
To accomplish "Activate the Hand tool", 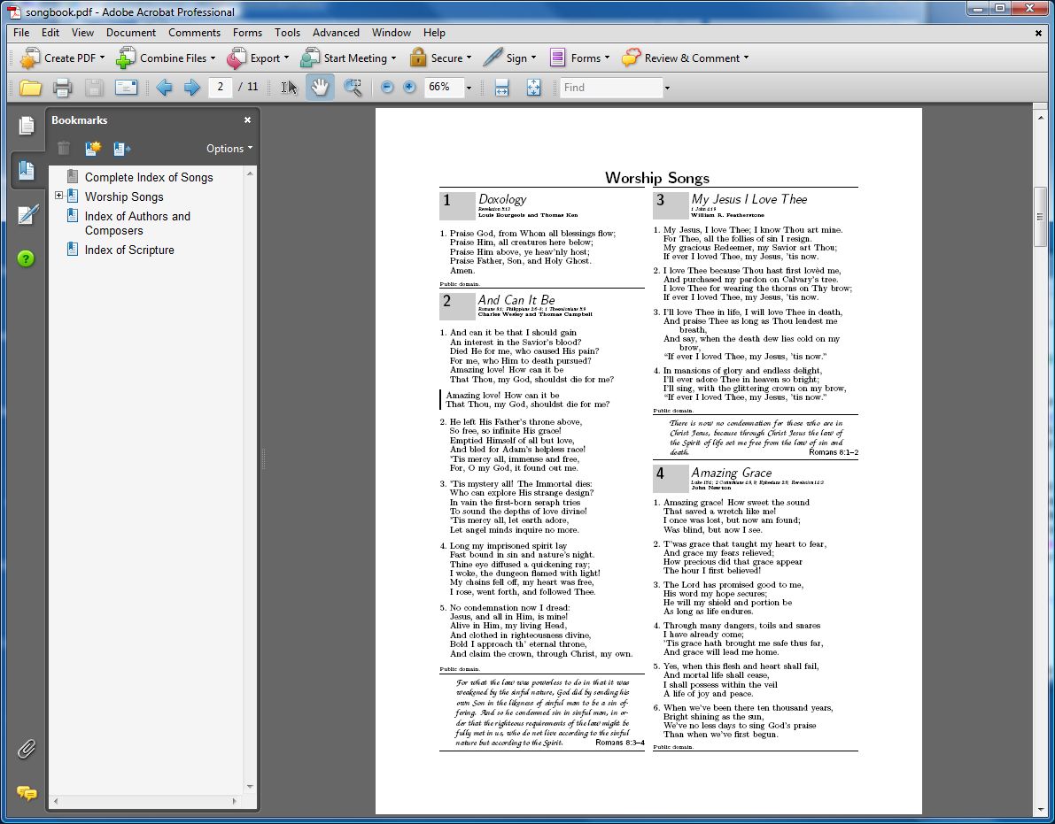I will pos(320,88).
